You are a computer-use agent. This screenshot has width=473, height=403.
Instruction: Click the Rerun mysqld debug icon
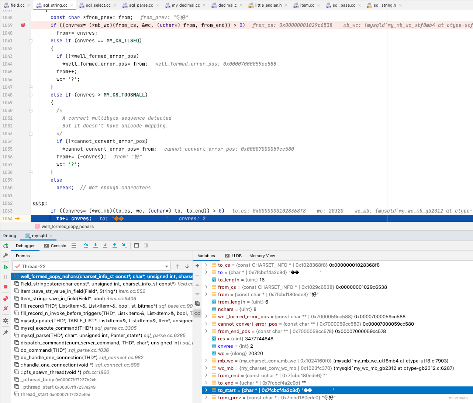pyautogui.click(x=6, y=246)
